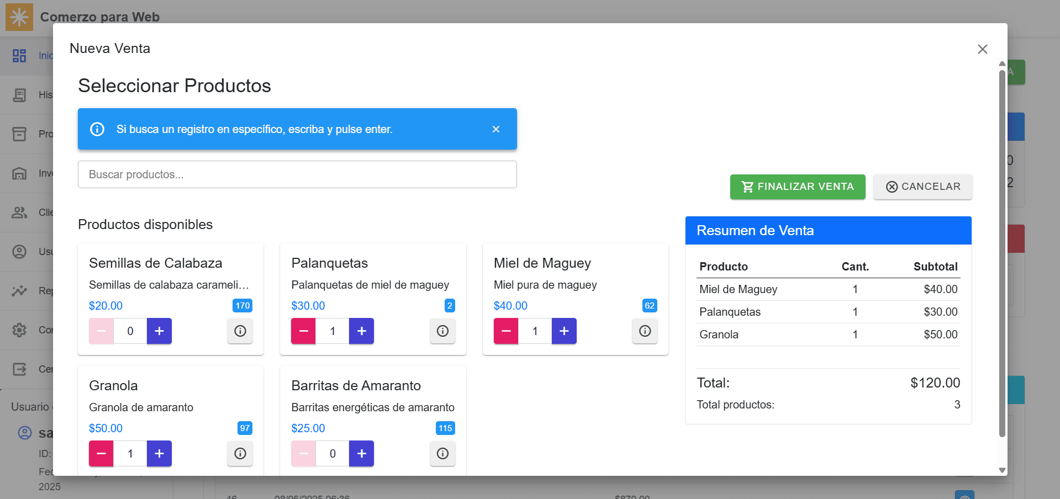Open Granola product info icon
Image resolution: width=1060 pixels, height=499 pixels.
pyautogui.click(x=240, y=454)
